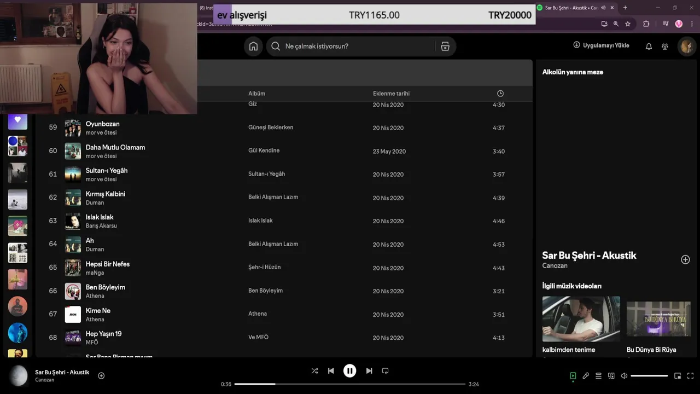700x394 pixels.
Task: Open the friend activity icon
Action: point(665,47)
